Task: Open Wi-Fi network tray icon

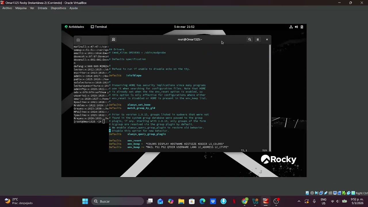Action: point(333,201)
